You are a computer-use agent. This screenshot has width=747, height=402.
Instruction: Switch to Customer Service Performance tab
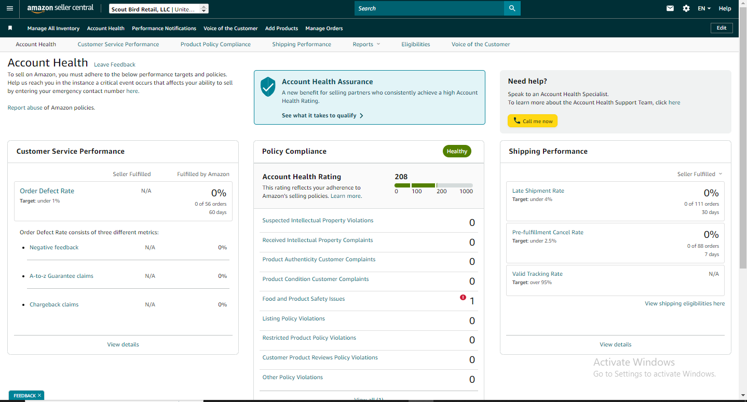(118, 44)
